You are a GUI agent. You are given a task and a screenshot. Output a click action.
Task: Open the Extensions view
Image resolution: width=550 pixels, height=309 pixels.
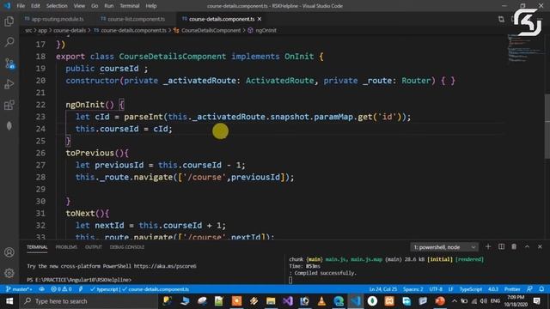[9, 105]
